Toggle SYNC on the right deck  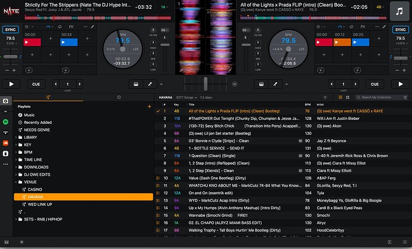pos(399,29)
